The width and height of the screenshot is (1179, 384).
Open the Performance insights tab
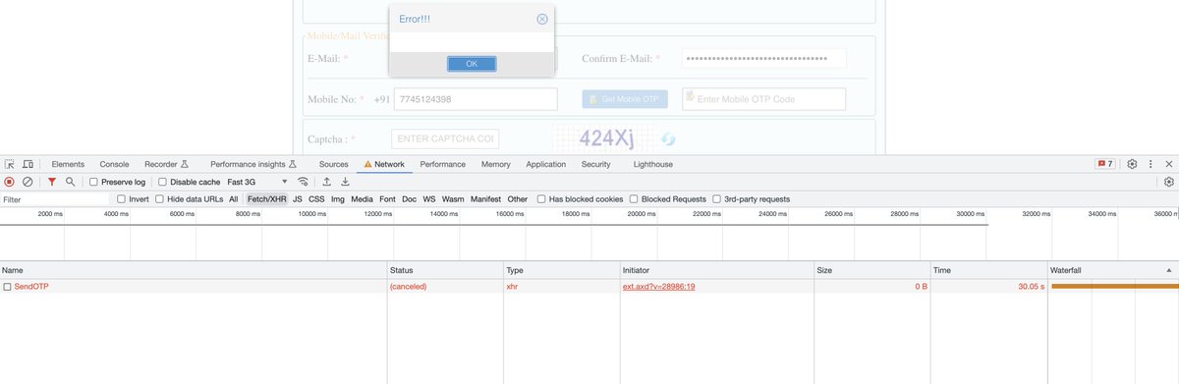click(253, 164)
